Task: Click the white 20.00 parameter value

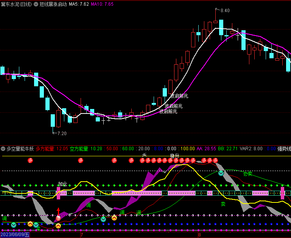Action: click(x=144, y=149)
